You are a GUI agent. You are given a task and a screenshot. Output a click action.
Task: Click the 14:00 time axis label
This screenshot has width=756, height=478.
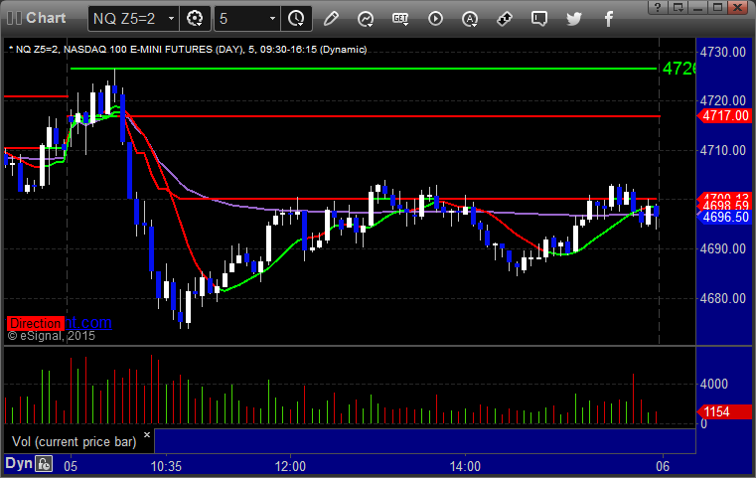coord(465,466)
